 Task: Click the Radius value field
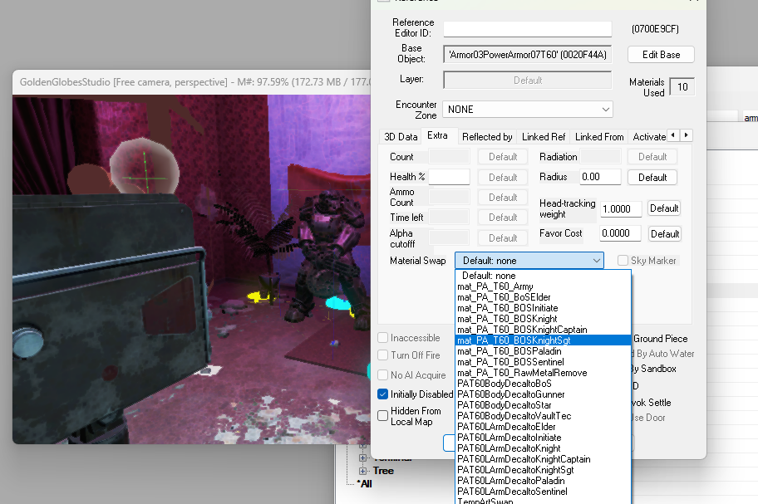[x=600, y=177]
